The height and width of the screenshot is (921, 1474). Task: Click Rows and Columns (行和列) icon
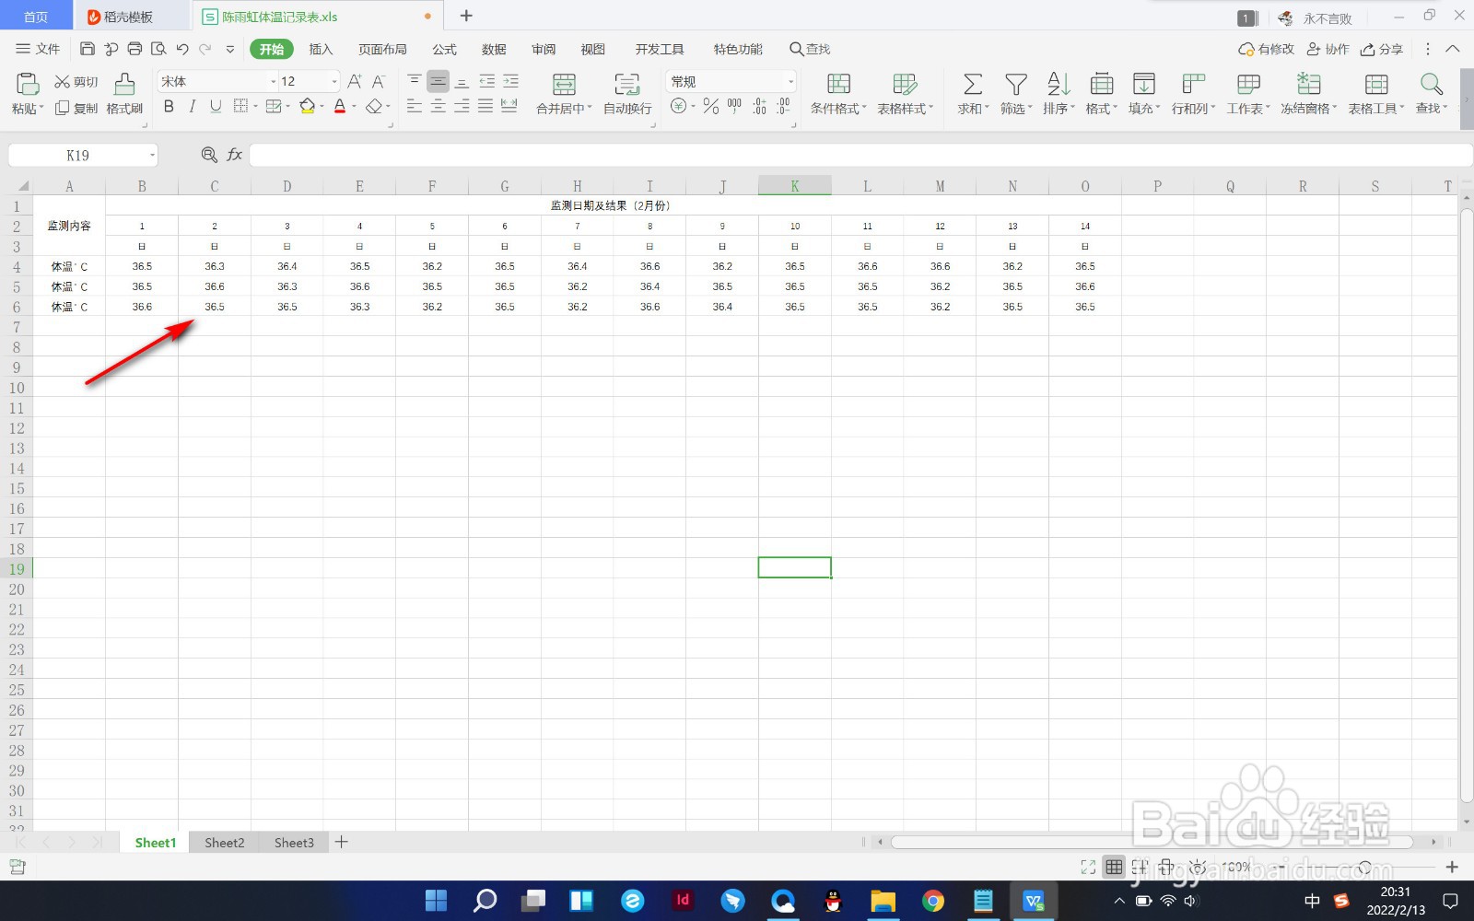(x=1193, y=85)
